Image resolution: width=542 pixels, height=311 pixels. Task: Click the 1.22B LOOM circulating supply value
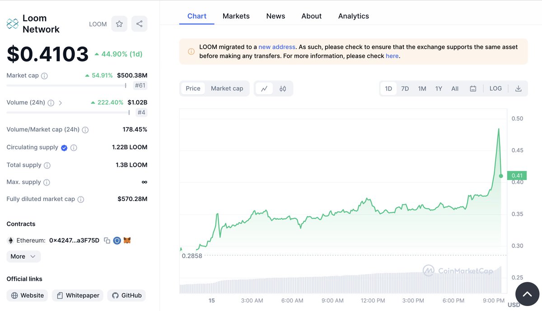(130, 147)
